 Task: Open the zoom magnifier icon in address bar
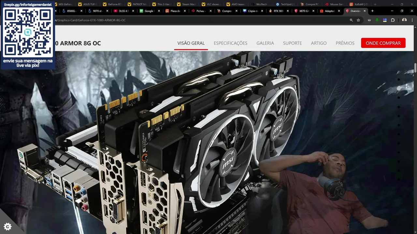[x=351, y=20]
